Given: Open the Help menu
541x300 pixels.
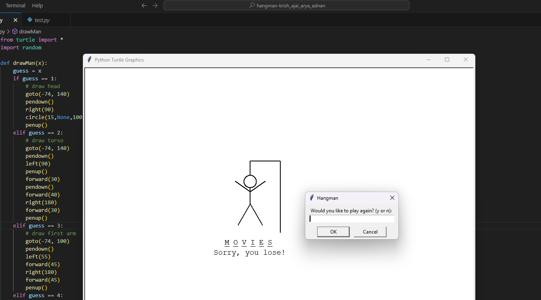Looking at the screenshot, I should (x=37, y=6).
